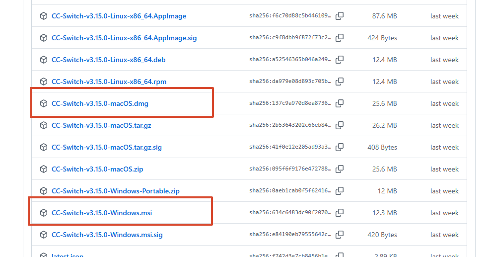This screenshot has height=257, width=485.
Task: Copy SHA256 of Linux-x86_64.rpm file
Action: [x=340, y=82]
